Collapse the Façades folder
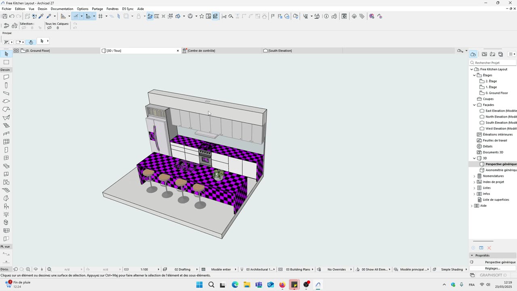This screenshot has height=291, width=517. click(475, 105)
